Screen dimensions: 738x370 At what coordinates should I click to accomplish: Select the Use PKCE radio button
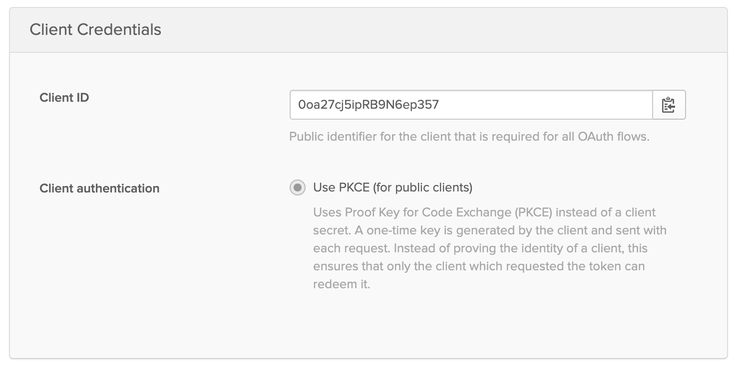[x=298, y=187]
